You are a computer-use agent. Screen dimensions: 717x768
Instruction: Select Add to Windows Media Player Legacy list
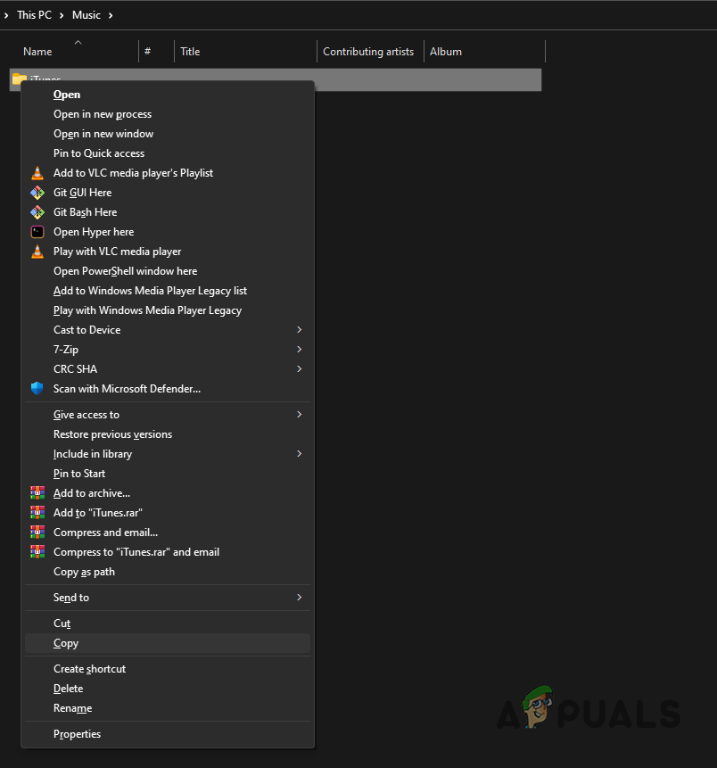tap(168, 291)
